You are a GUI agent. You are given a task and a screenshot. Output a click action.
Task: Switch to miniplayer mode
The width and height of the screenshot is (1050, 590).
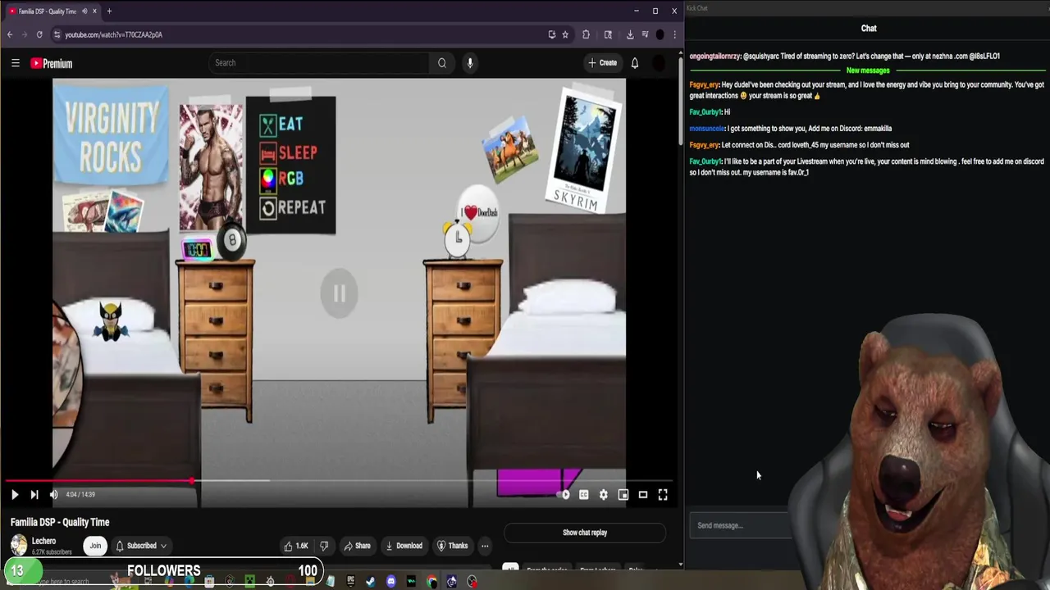point(623,494)
